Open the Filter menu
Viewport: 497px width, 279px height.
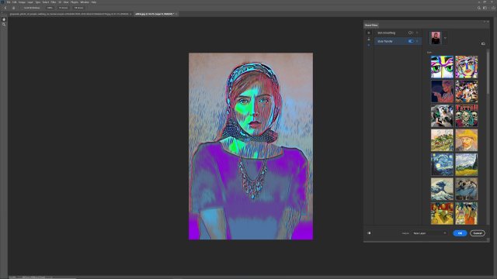point(54,2)
